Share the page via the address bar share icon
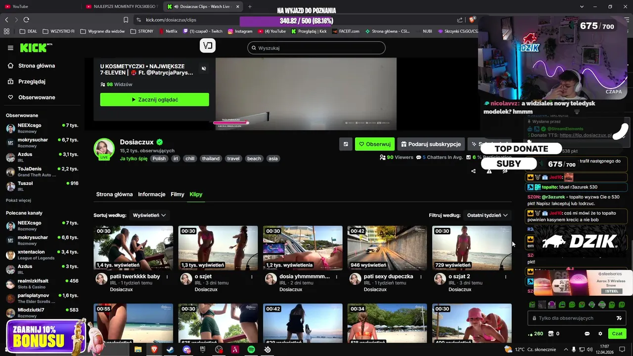 click(x=460, y=20)
